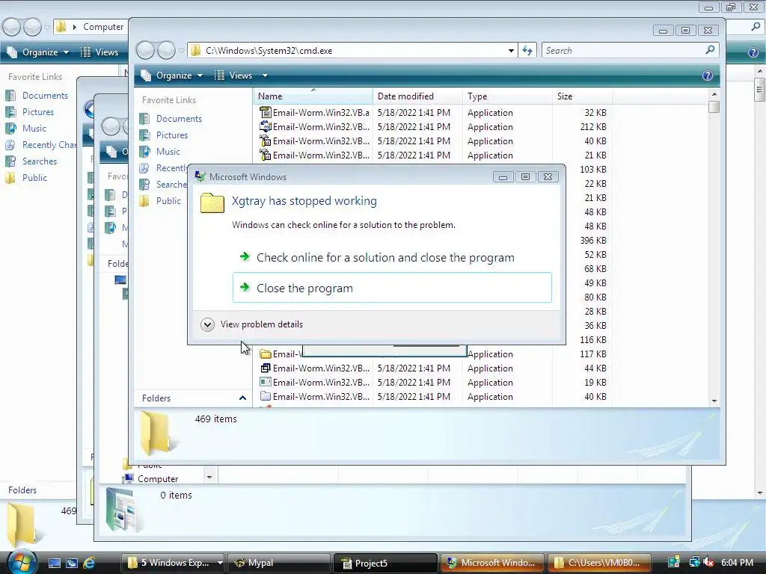The width and height of the screenshot is (766, 574).
Task: Click the 6:04 PM clock
Action: (737, 562)
